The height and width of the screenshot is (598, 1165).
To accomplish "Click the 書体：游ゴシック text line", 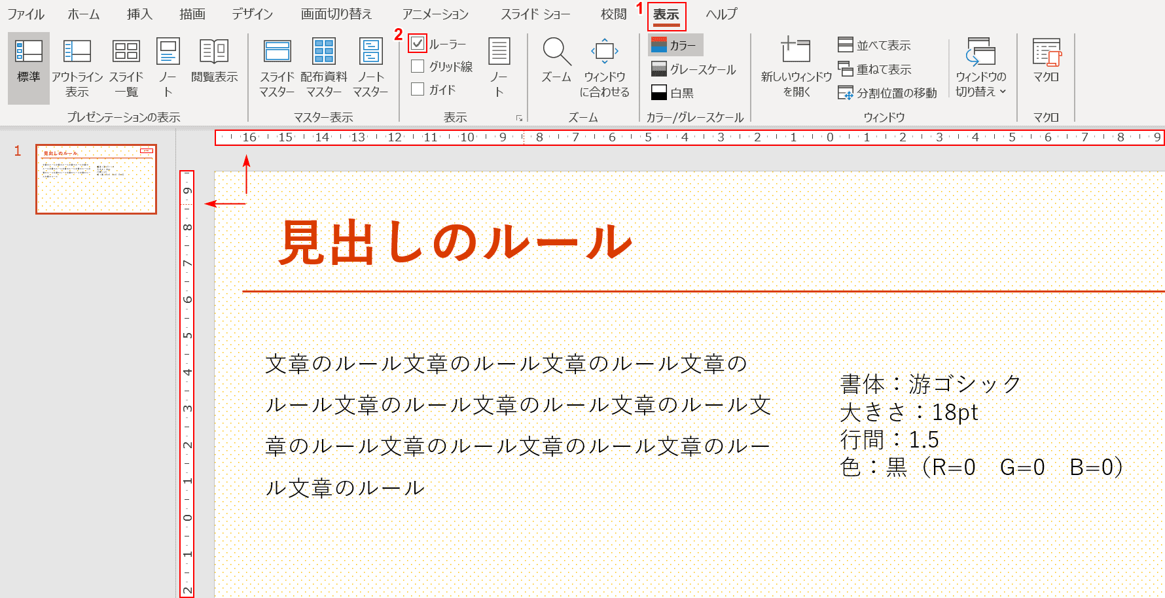I will 930,384.
